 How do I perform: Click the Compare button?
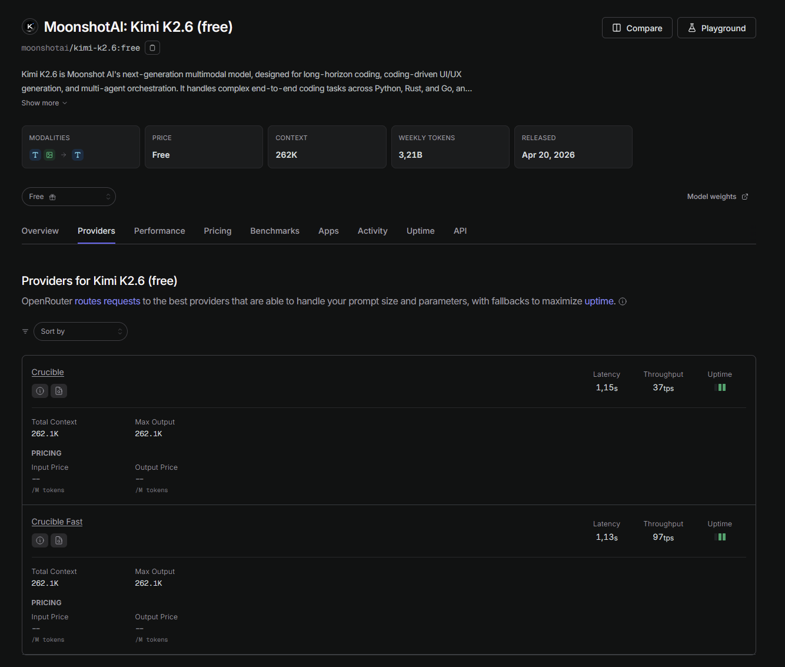point(637,28)
